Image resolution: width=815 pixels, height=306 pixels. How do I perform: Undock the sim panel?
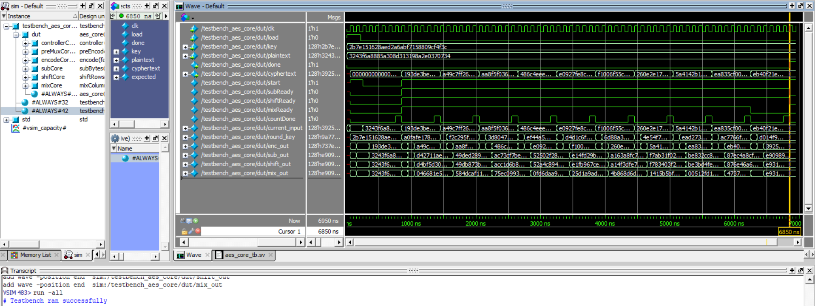coord(91,6)
